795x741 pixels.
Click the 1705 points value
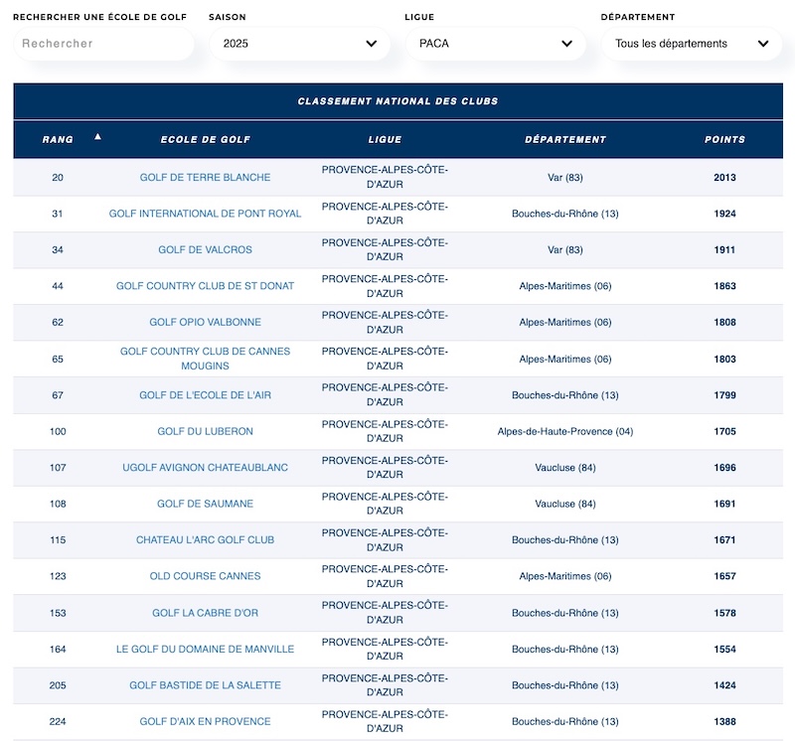(x=724, y=431)
